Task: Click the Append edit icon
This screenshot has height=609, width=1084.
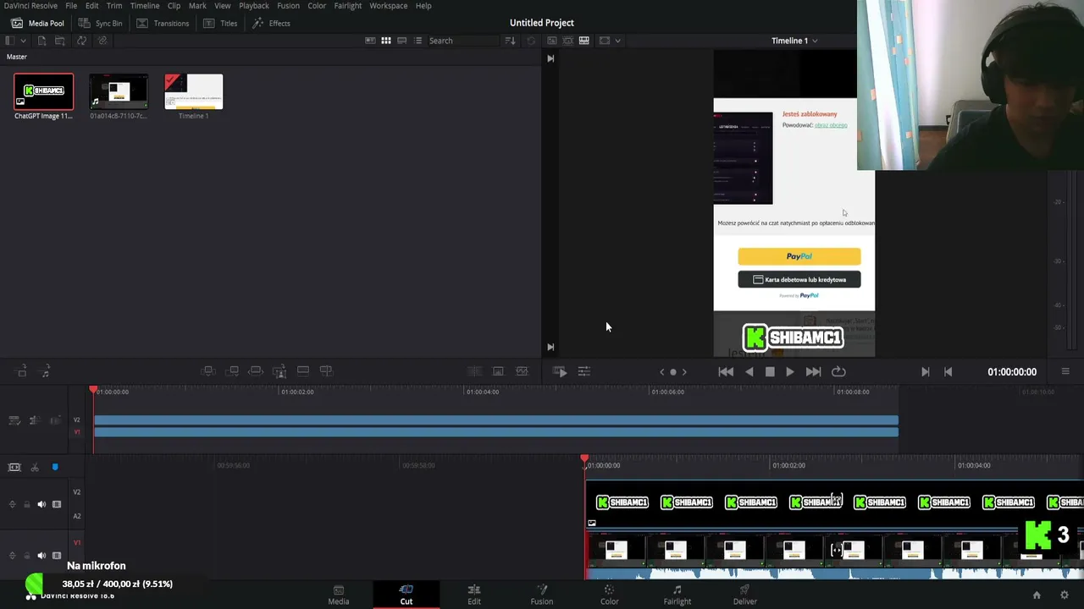Action: click(232, 371)
